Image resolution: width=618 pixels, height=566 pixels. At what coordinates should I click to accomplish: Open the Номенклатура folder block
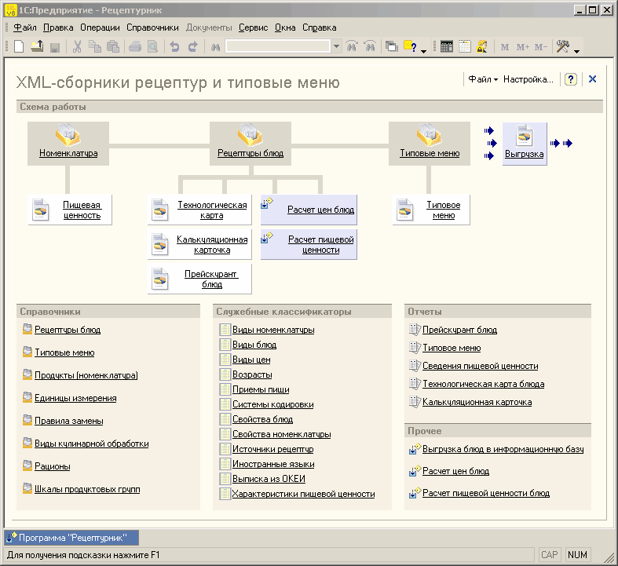(x=68, y=144)
